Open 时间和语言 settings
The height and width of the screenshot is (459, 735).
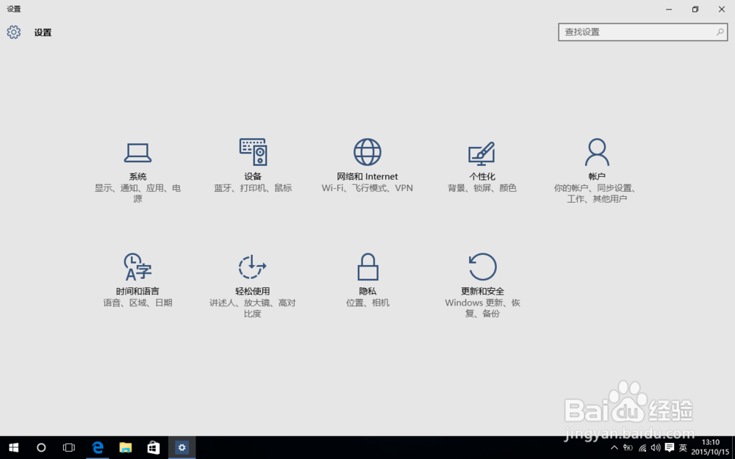(x=137, y=278)
